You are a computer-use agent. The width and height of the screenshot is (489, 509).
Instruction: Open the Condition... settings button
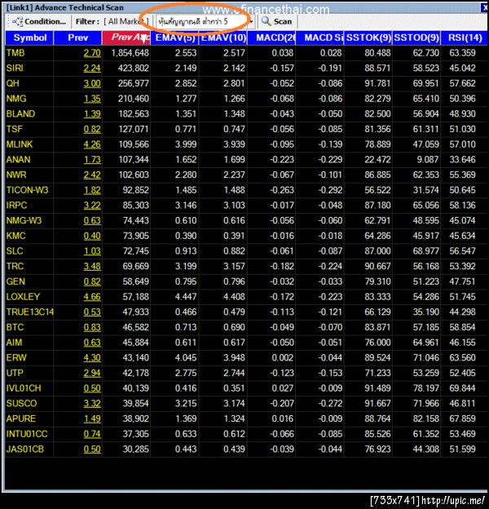pos(39,22)
